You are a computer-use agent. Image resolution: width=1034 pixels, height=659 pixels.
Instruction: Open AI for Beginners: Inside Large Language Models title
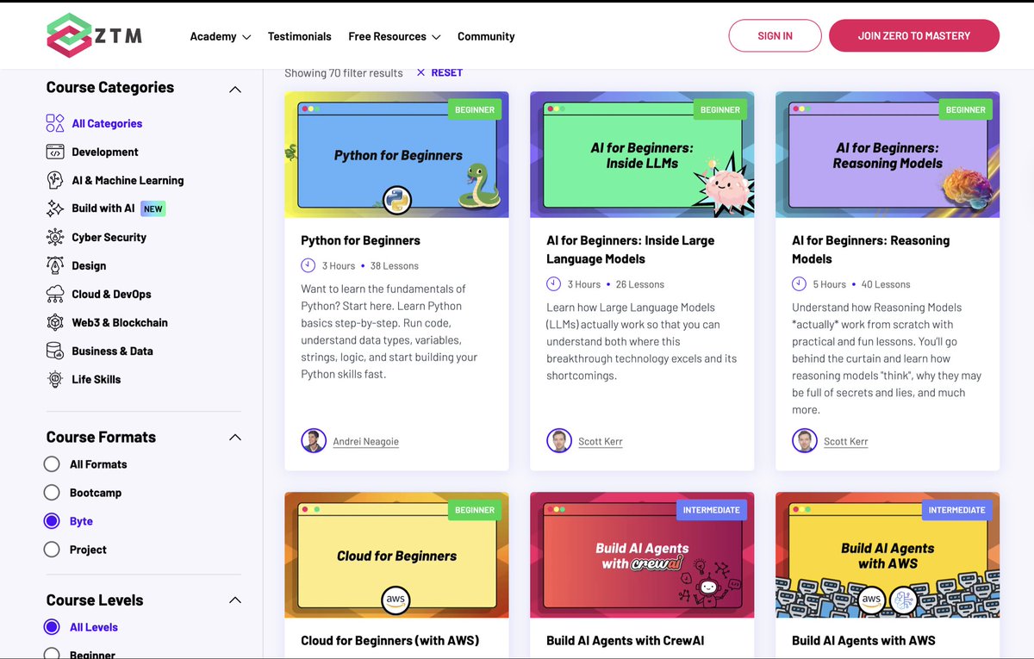pos(631,250)
